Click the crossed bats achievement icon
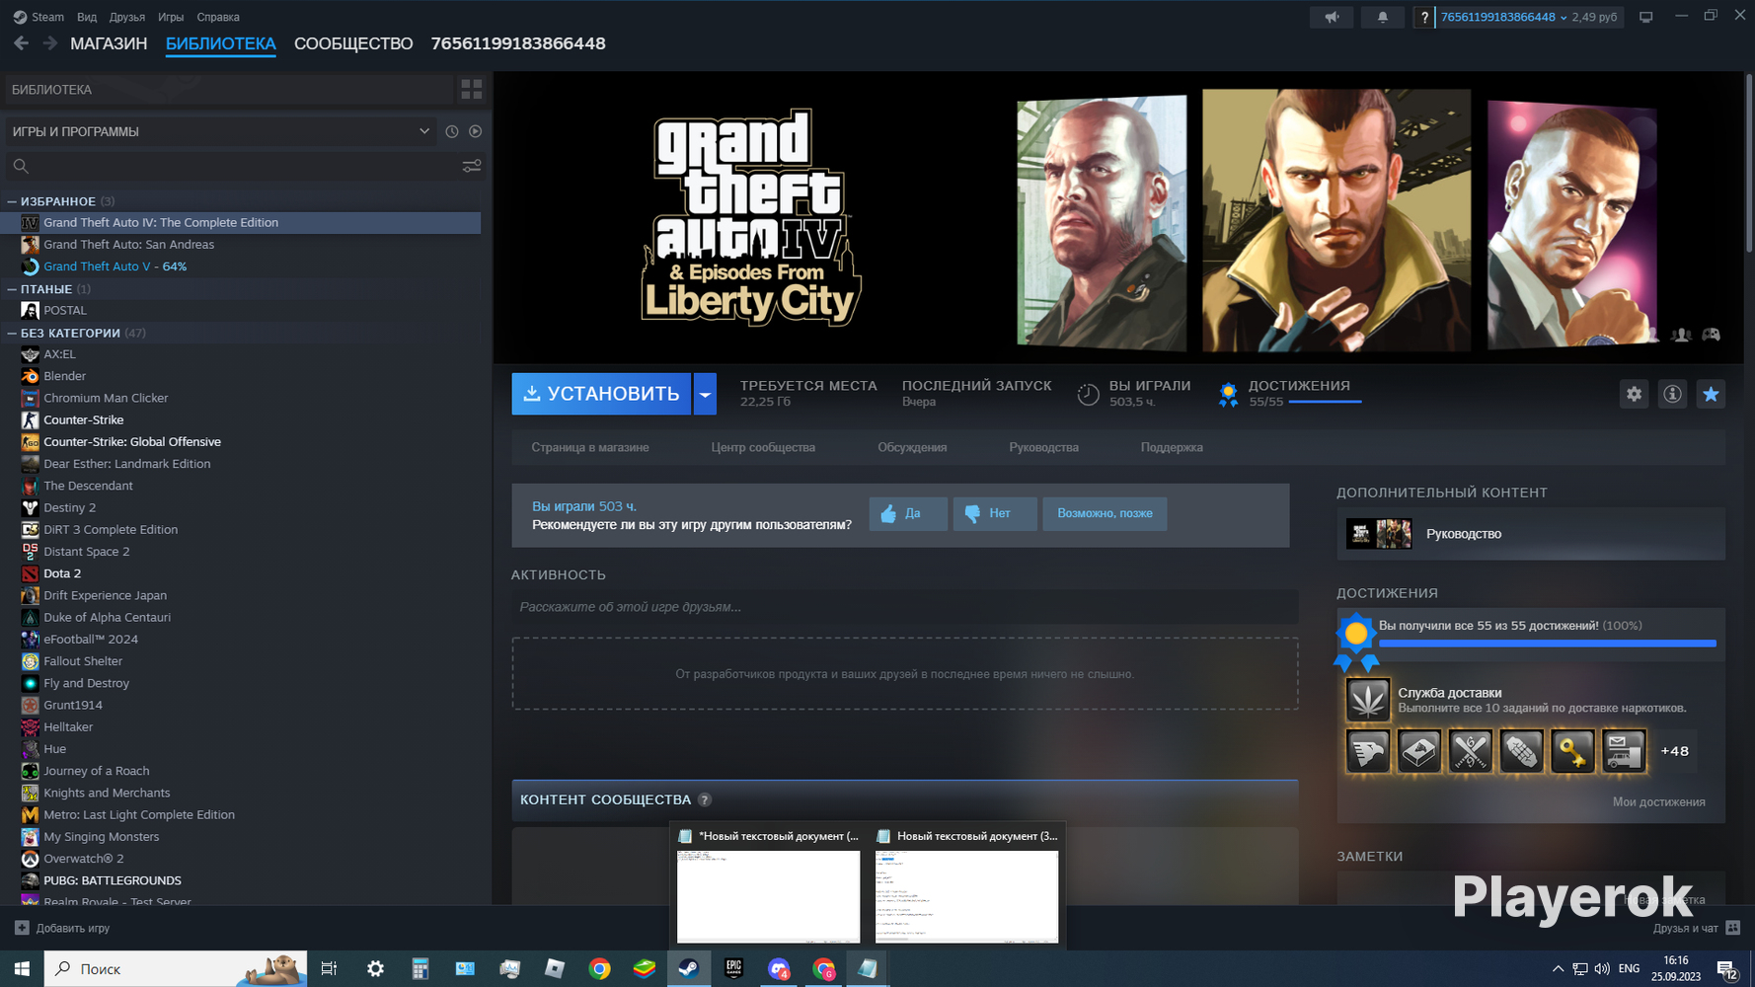Screen dimensions: 1755x987 click(x=1470, y=751)
